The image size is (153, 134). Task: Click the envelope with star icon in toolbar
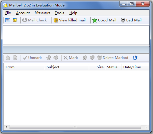pos(15,20)
